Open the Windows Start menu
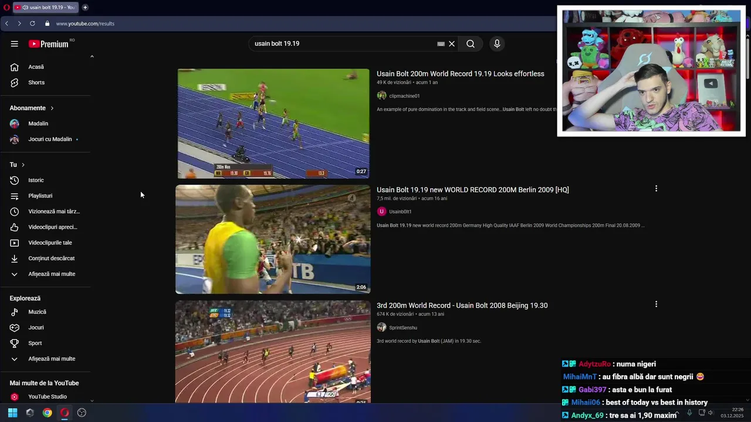 click(12, 413)
